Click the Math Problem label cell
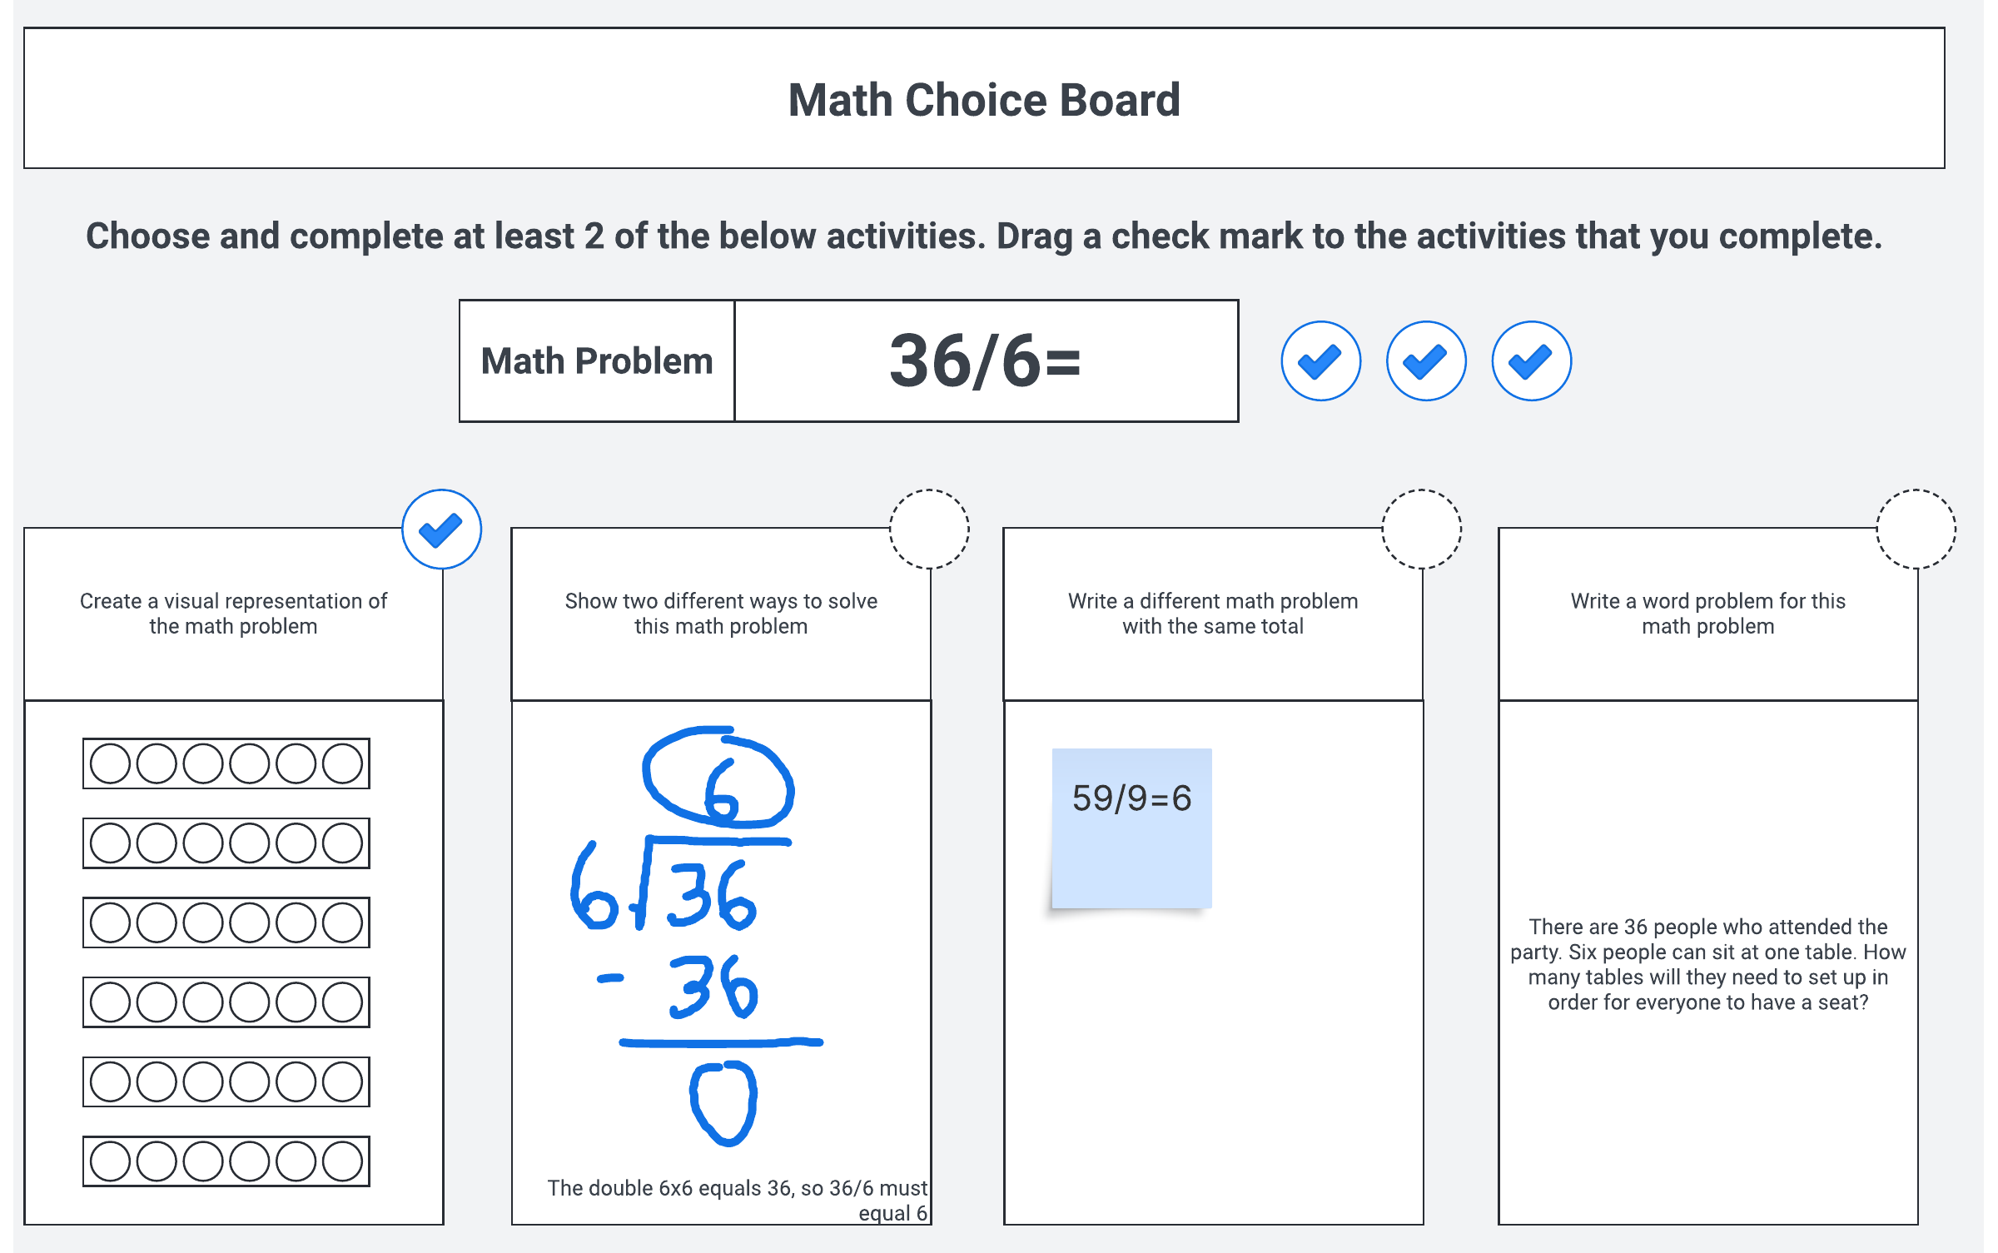The image size is (1998, 1253). 597,361
